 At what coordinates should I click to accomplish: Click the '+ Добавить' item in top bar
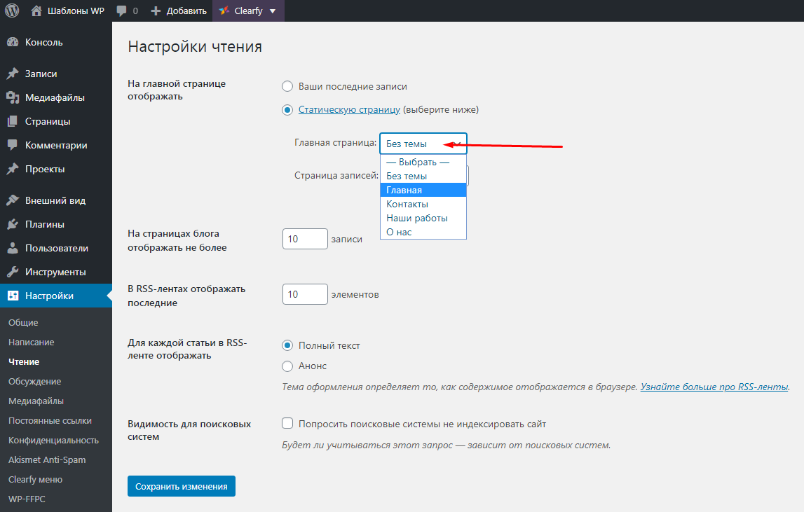(179, 11)
